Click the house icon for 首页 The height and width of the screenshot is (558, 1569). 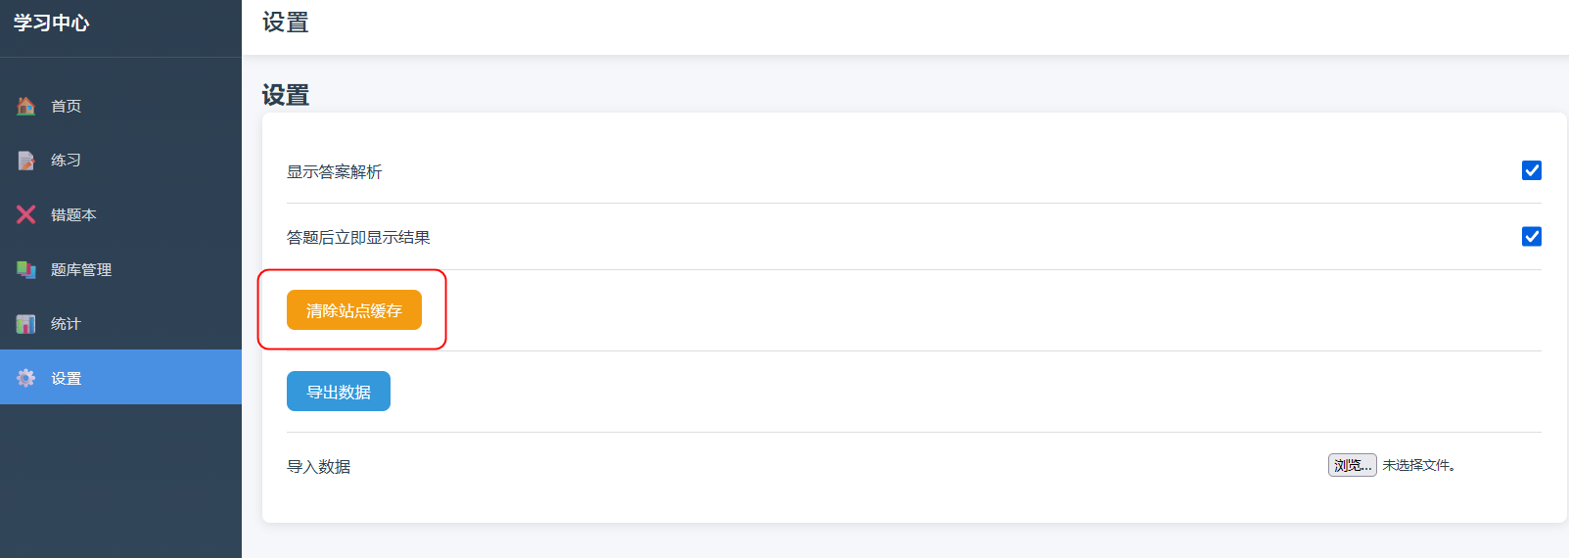pos(26,106)
